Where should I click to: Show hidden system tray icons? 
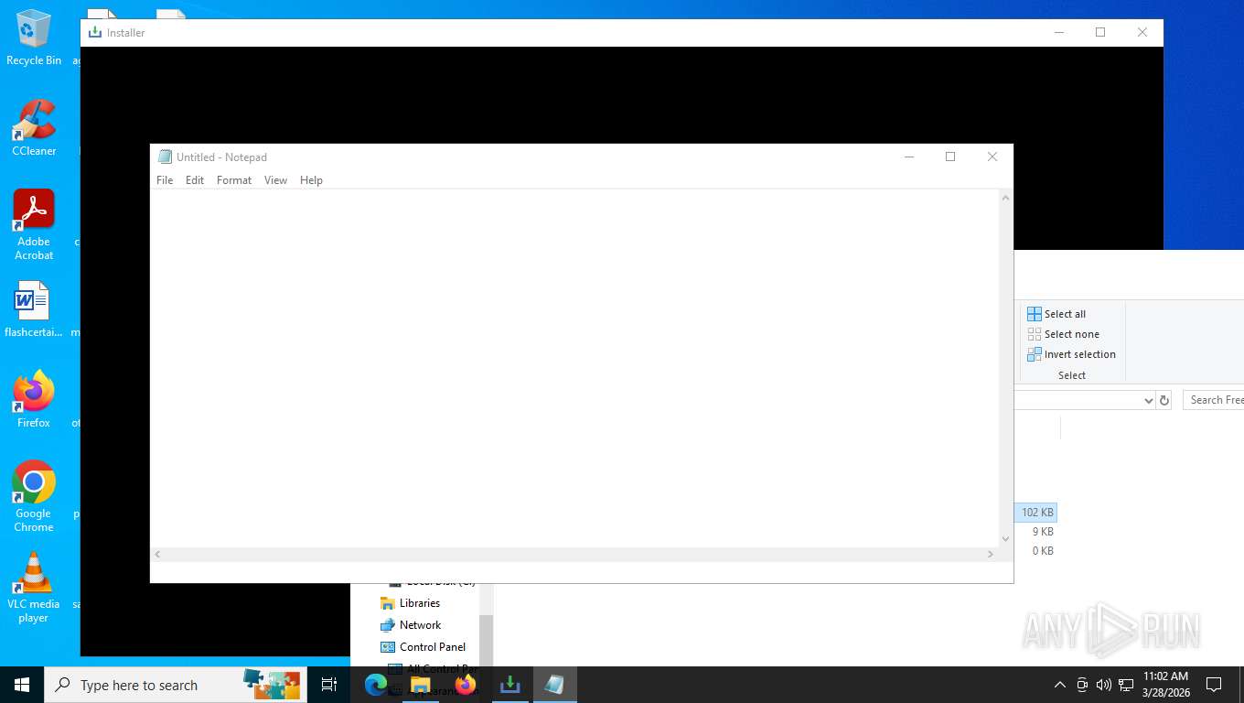[x=1060, y=685]
